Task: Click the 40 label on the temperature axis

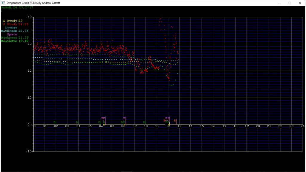Action: click(x=29, y=17)
